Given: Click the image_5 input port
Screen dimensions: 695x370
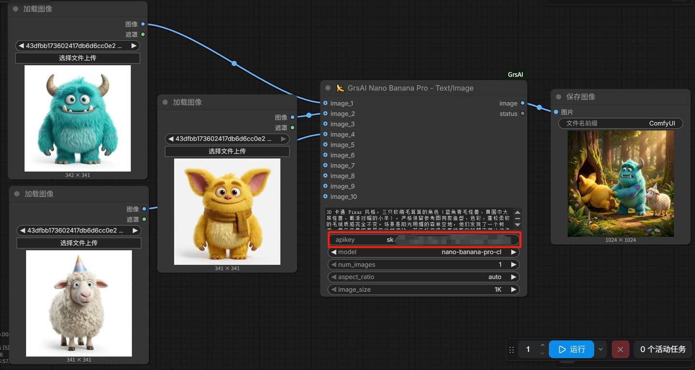Looking at the screenshot, I should [325, 145].
